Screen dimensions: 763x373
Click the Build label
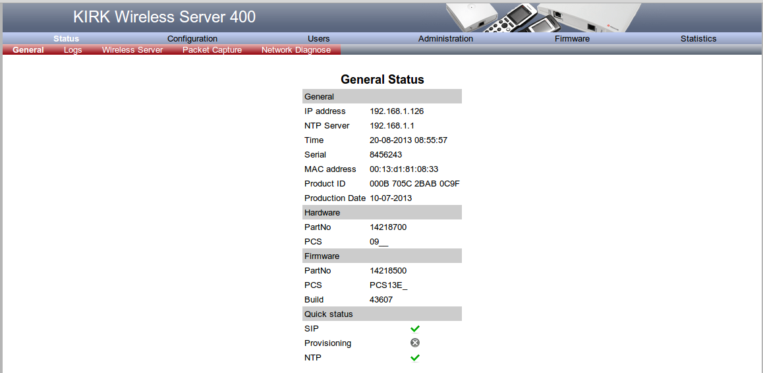click(x=314, y=300)
